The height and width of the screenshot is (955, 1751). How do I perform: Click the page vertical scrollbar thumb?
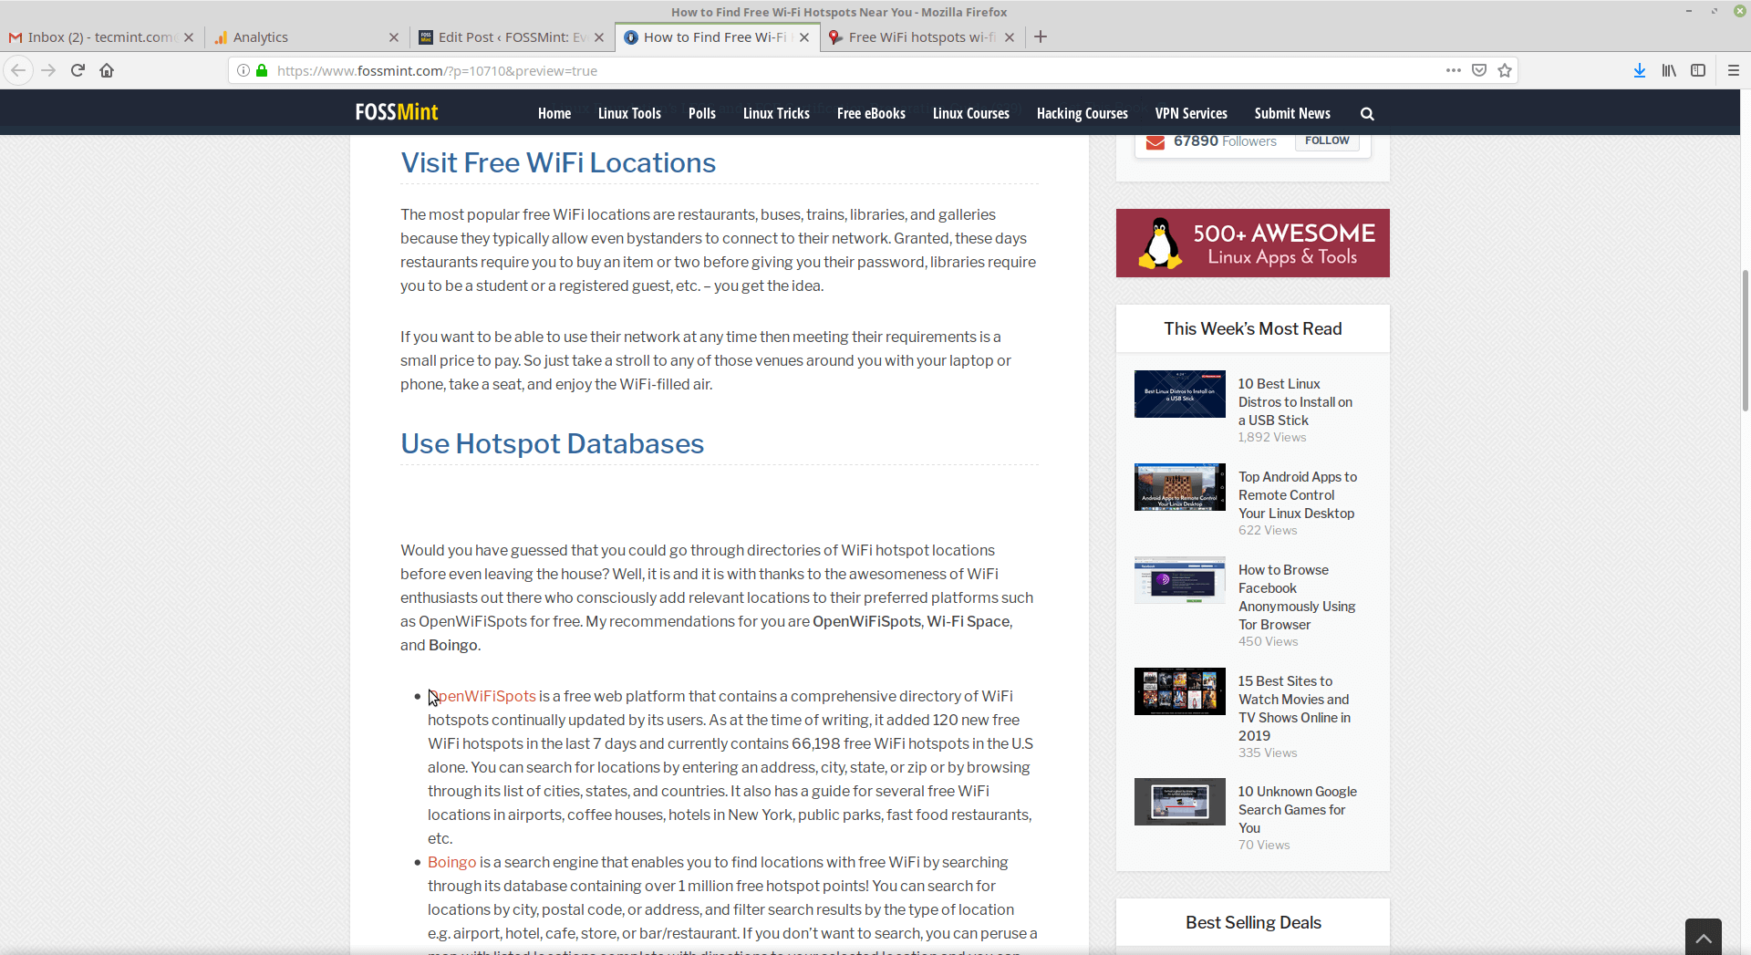[x=1745, y=340]
